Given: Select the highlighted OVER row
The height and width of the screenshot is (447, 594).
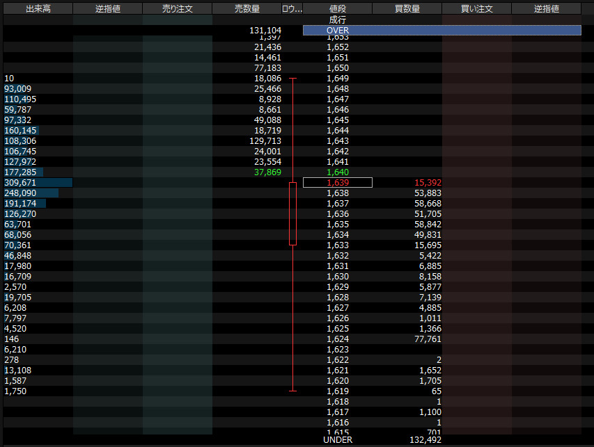Looking at the screenshot, I should pyautogui.click(x=441, y=31).
